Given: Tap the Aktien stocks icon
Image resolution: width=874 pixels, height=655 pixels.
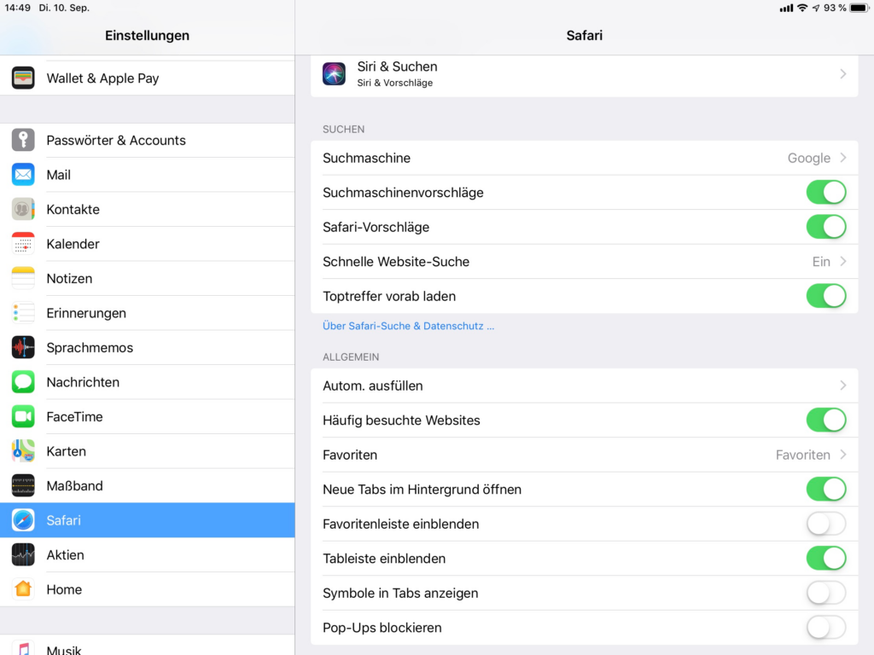Looking at the screenshot, I should click(x=23, y=555).
